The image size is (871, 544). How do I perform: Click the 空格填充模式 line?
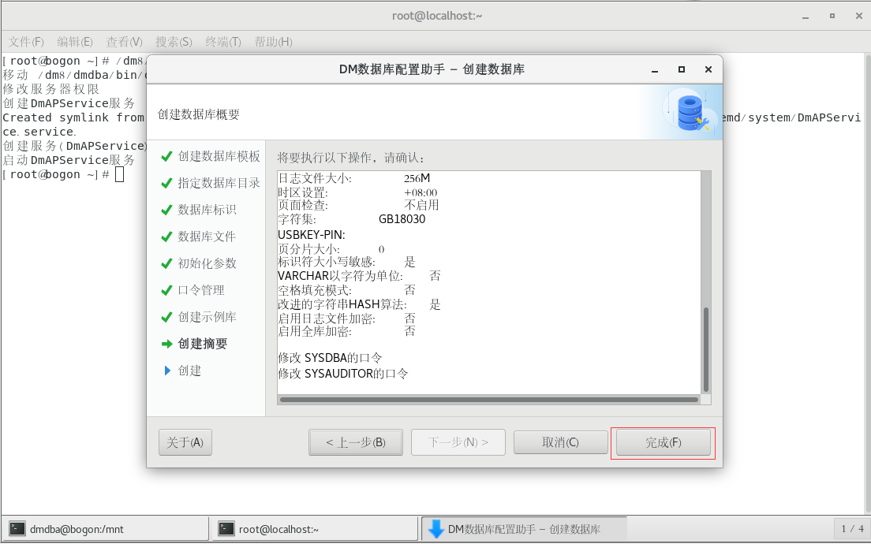tap(346, 290)
